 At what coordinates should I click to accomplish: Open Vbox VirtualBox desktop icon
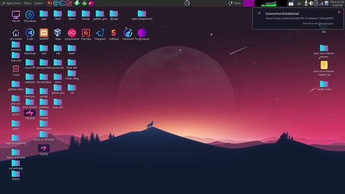pyautogui.click(x=58, y=34)
